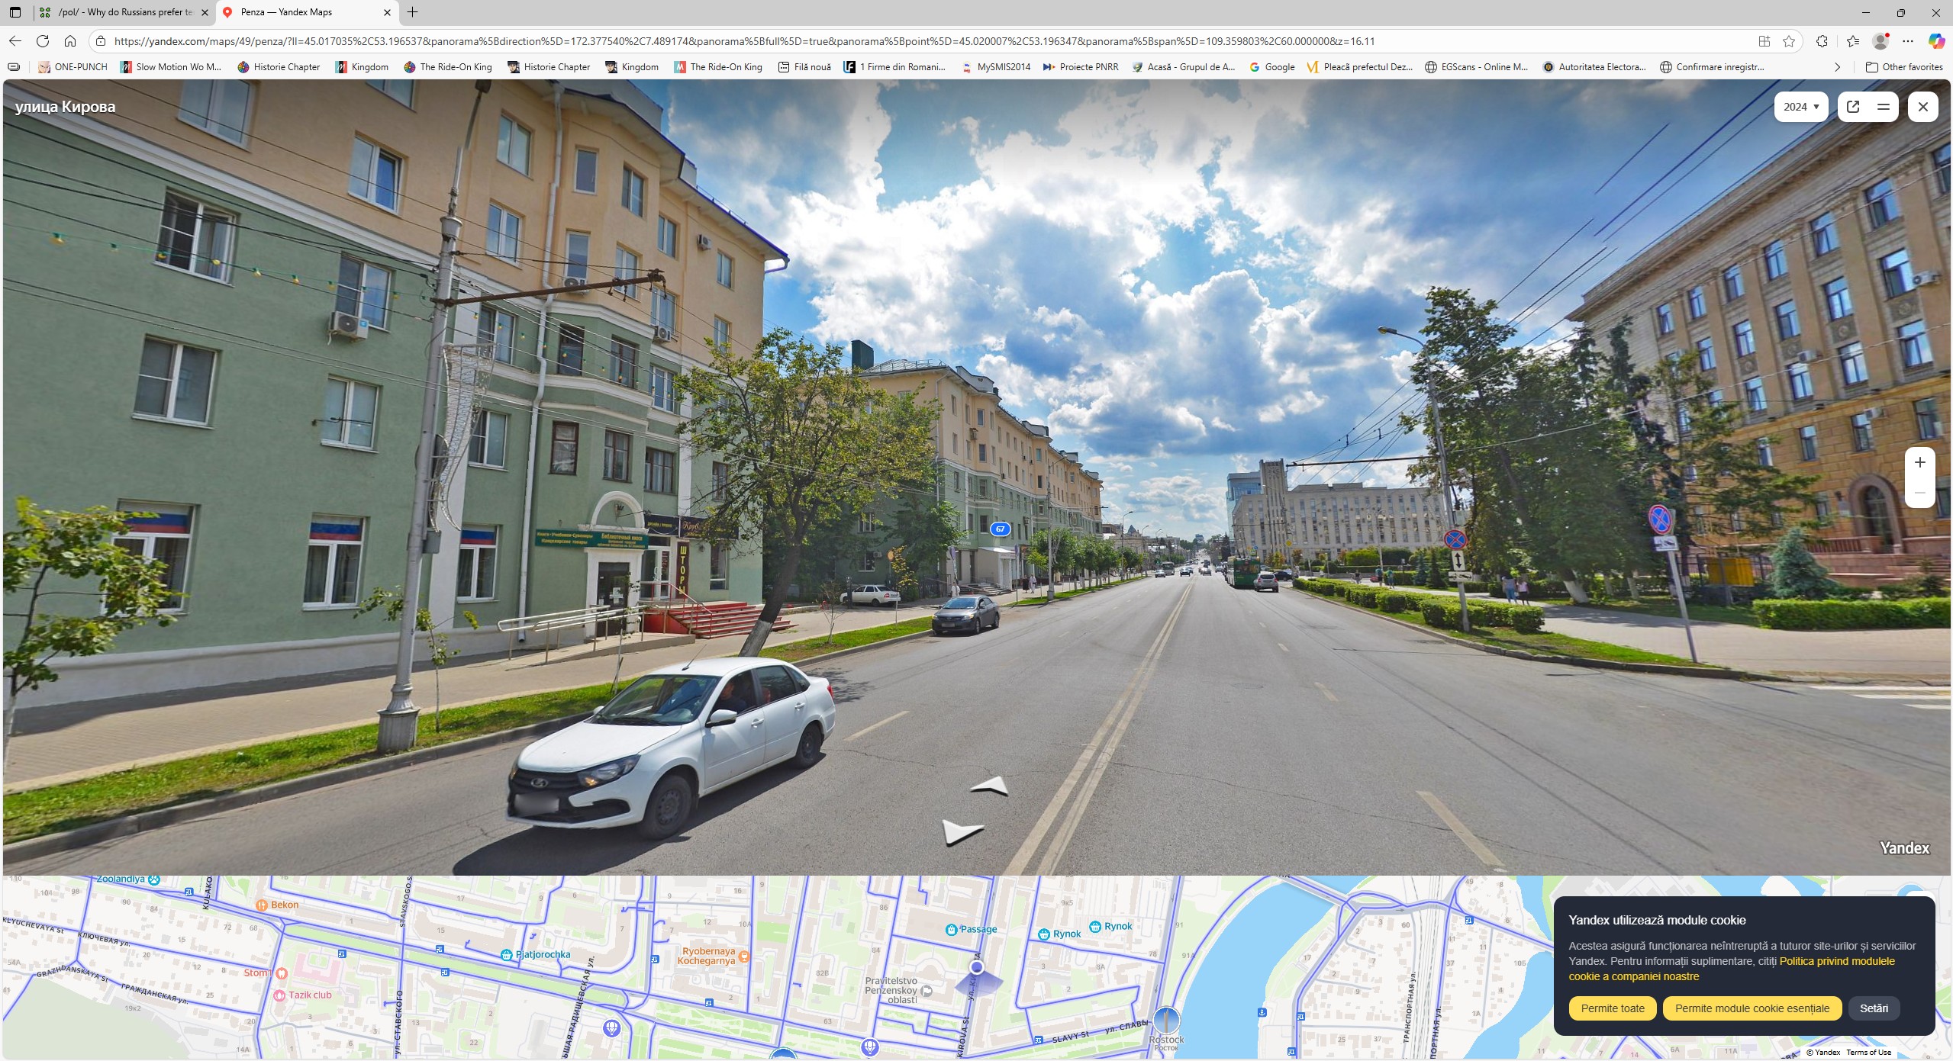
Task: Open the panorama menu (two-line icon)
Action: tap(1883, 107)
